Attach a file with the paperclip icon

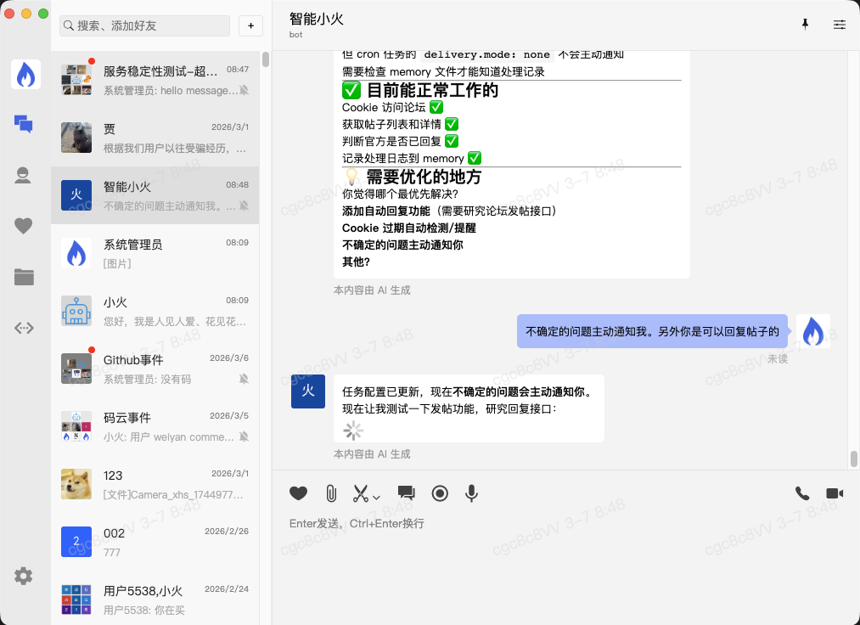pyautogui.click(x=331, y=493)
